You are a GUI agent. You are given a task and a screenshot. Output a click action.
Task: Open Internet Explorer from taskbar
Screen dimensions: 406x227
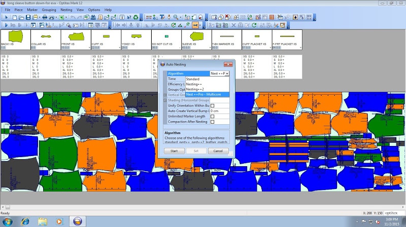pyautogui.click(x=25, y=221)
